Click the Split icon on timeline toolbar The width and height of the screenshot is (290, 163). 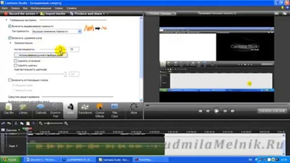[x=34, y=123]
